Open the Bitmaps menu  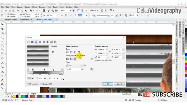tap(42, 7)
